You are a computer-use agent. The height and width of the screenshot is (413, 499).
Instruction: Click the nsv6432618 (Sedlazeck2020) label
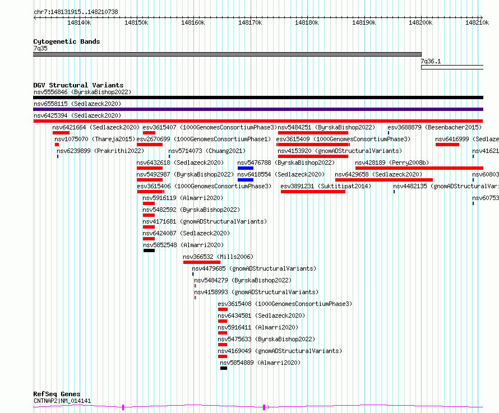(x=180, y=163)
